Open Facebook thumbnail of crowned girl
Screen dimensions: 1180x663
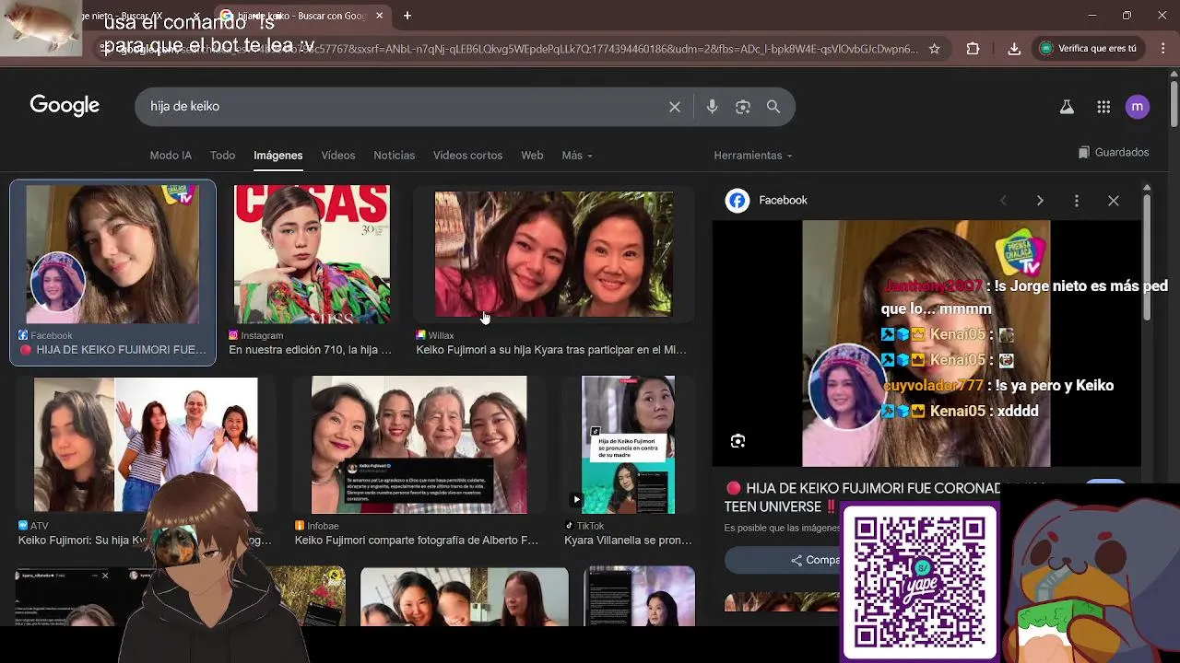click(112, 254)
